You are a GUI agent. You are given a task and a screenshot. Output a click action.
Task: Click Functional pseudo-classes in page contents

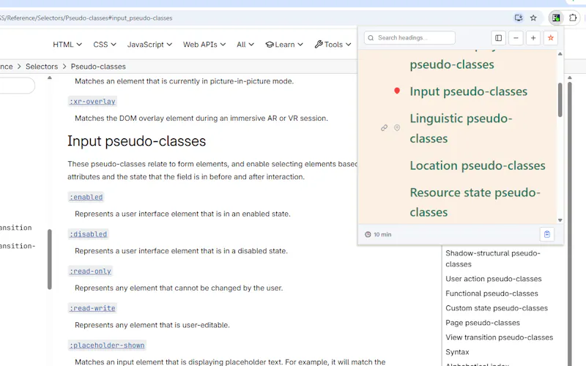pyautogui.click(x=492, y=294)
